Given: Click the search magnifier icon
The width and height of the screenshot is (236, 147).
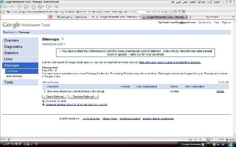Looking at the screenshot, I should pos(134,12).
